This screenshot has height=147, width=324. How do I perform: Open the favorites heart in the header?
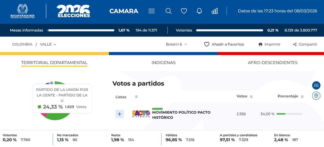184,11
